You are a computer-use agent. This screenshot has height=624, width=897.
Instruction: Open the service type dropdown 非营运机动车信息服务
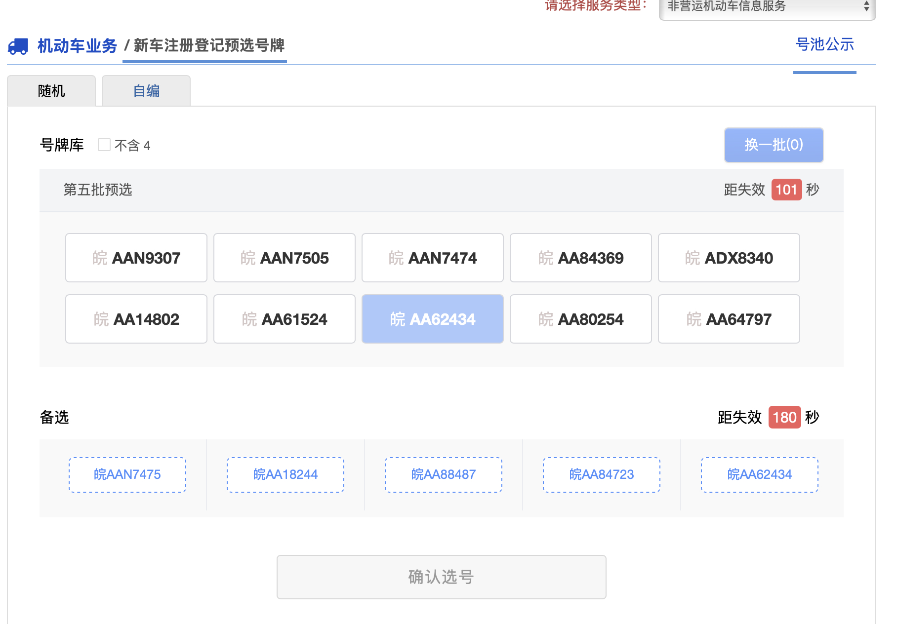[767, 6]
